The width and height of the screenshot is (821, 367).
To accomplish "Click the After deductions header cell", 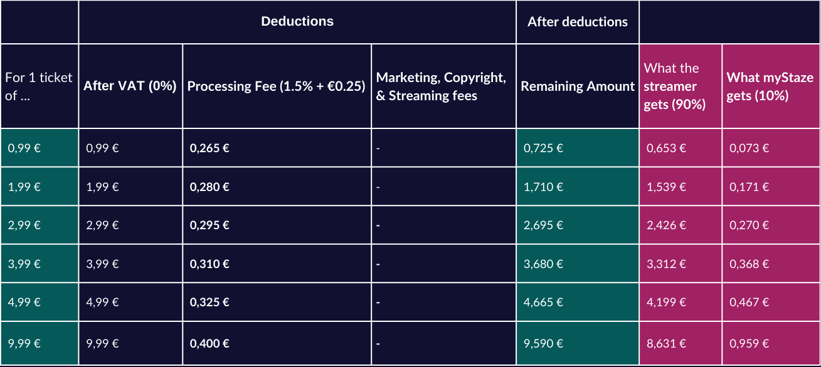I will click(x=577, y=23).
